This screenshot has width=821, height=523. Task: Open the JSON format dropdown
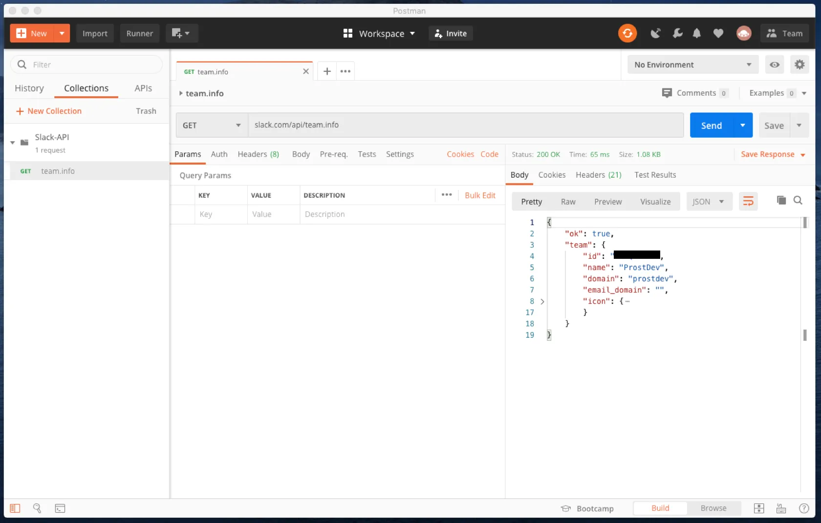pos(709,201)
